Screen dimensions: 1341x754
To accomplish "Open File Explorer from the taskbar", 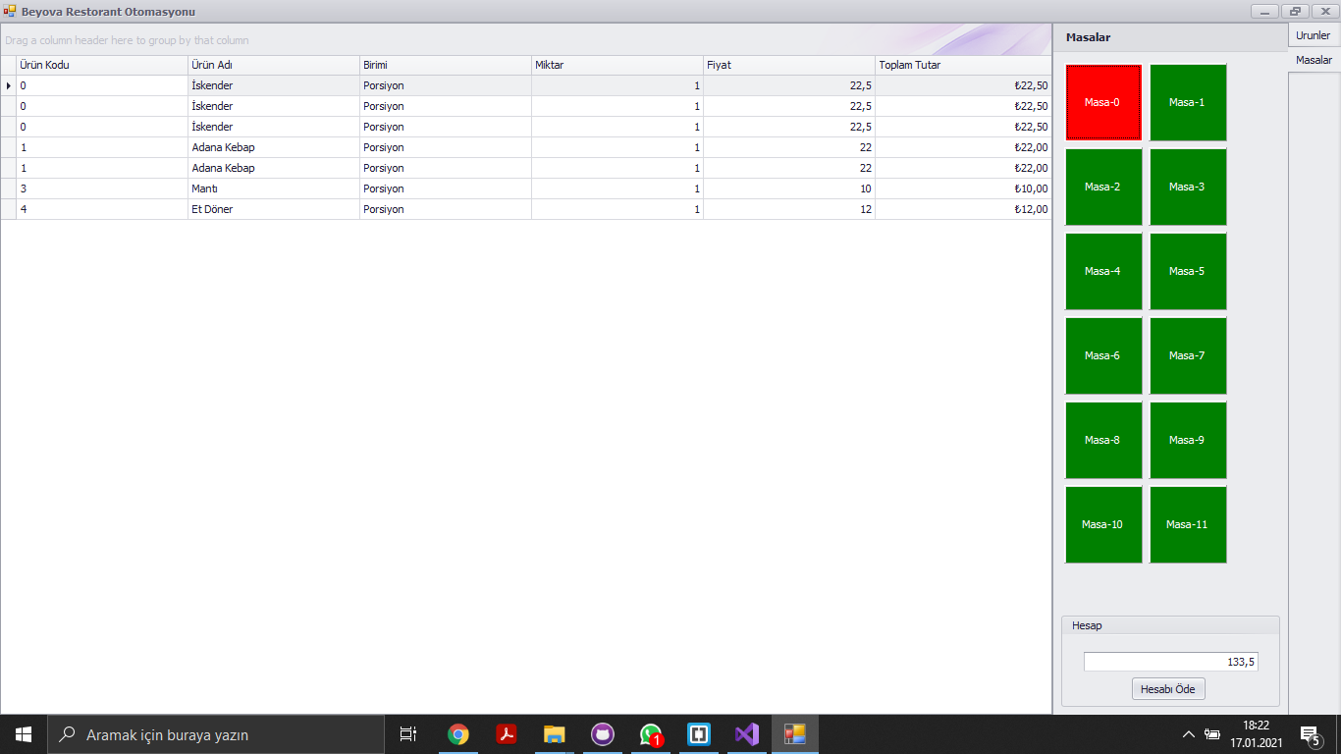I will pos(554,734).
